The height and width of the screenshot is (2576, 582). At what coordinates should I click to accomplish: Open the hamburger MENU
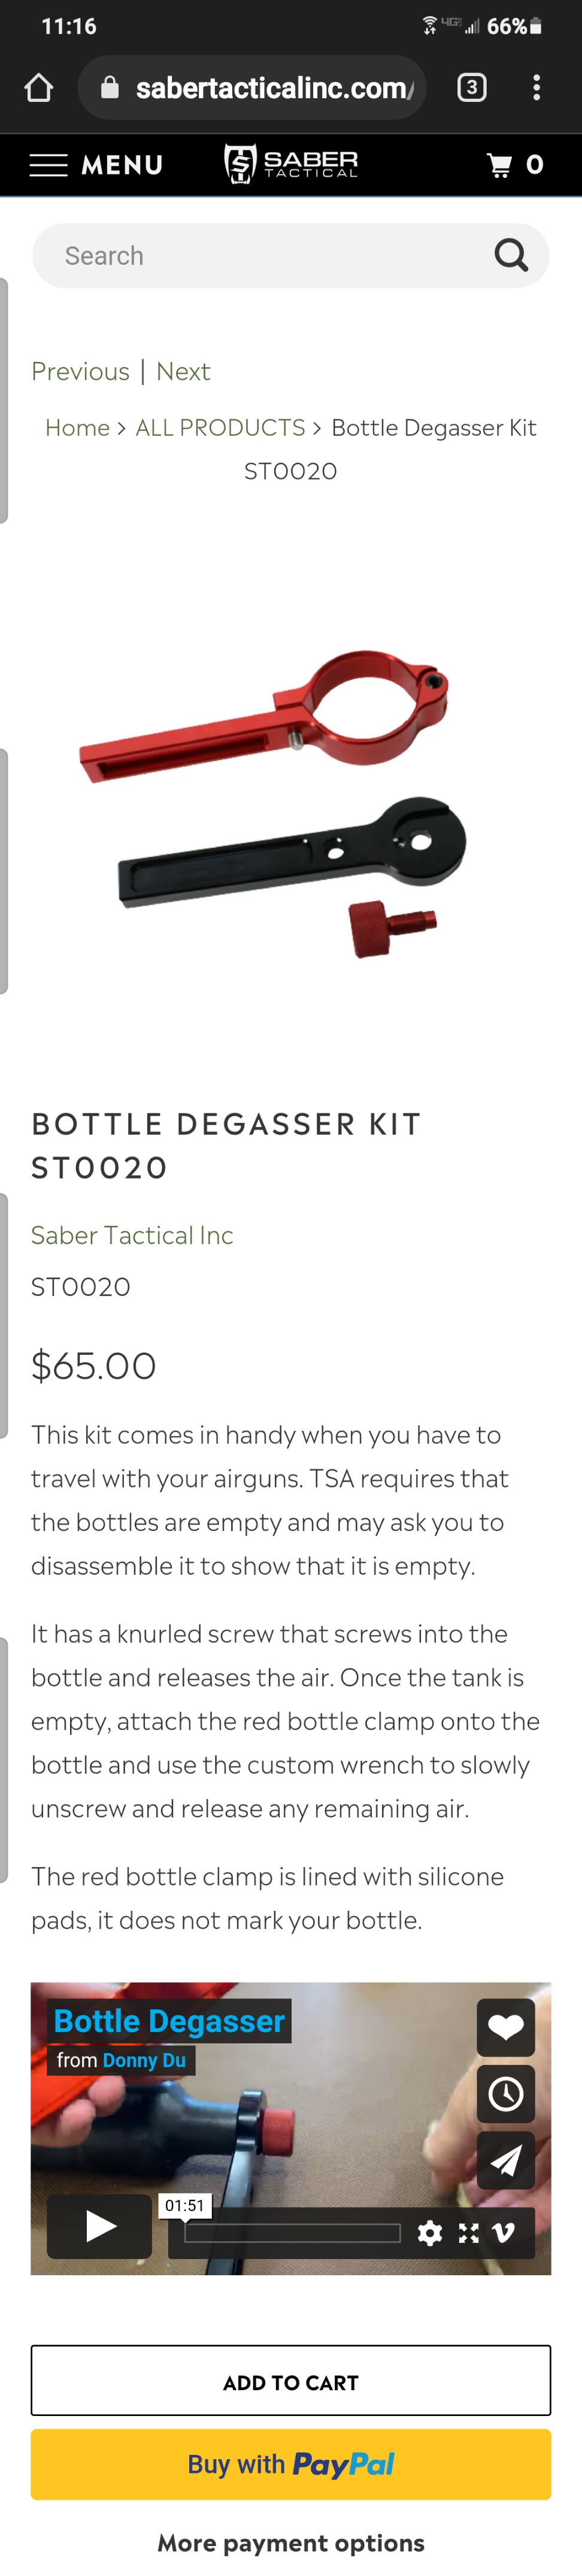coord(96,165)
